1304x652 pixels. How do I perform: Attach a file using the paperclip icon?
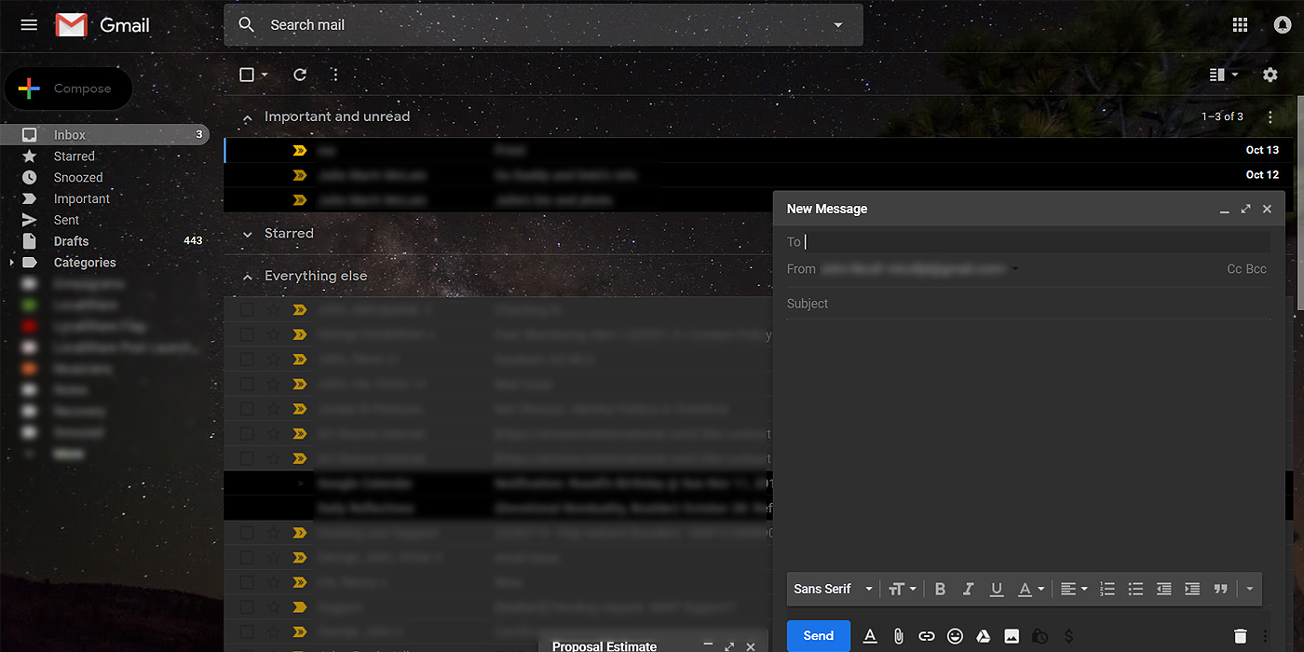coord(898,636)
